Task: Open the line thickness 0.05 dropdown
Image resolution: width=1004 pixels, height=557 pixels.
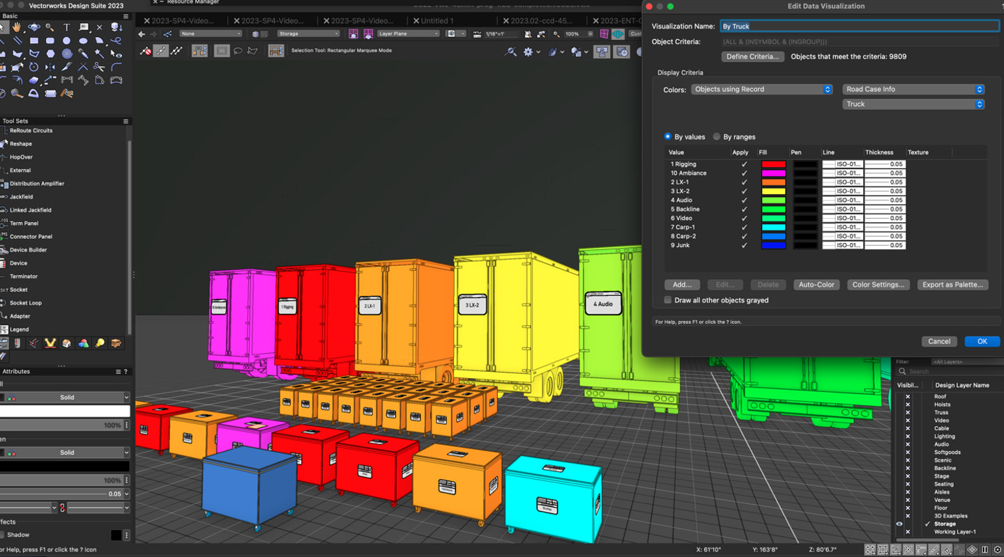Action: coord(126,494)
